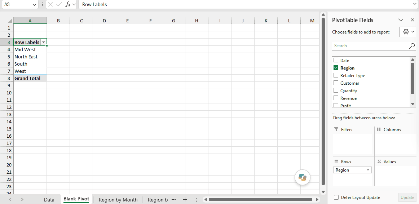
Task: Click the formula bar text Row Labels
Action: click(94, 5)
